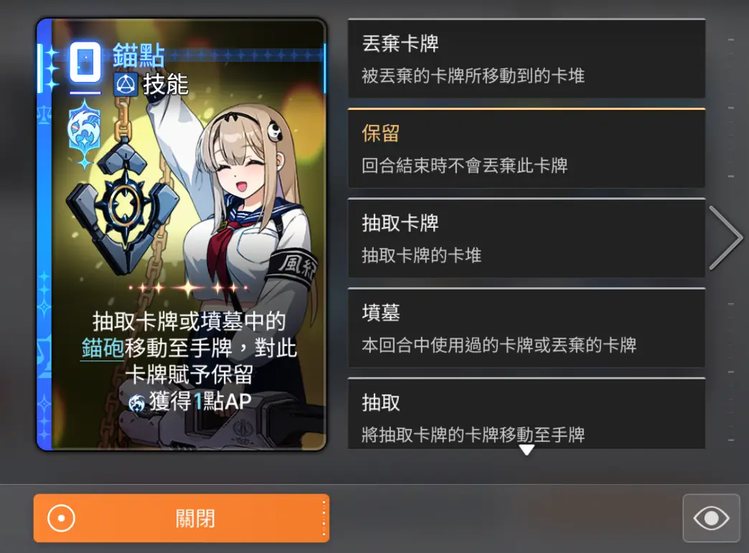Viewport: 749px width, 553px height.
Task: Open the 墳墓 keyword description
Action: click(527, 327)
